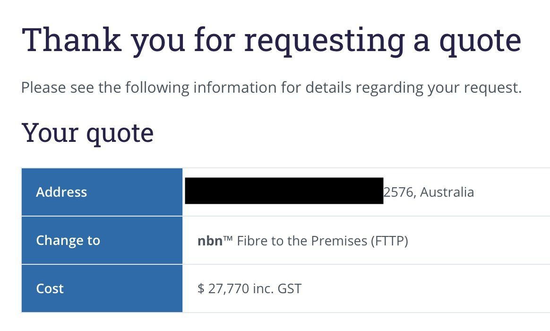
Task: Click "Fibre to the Premises" text
Action: [x=302, y=241]
